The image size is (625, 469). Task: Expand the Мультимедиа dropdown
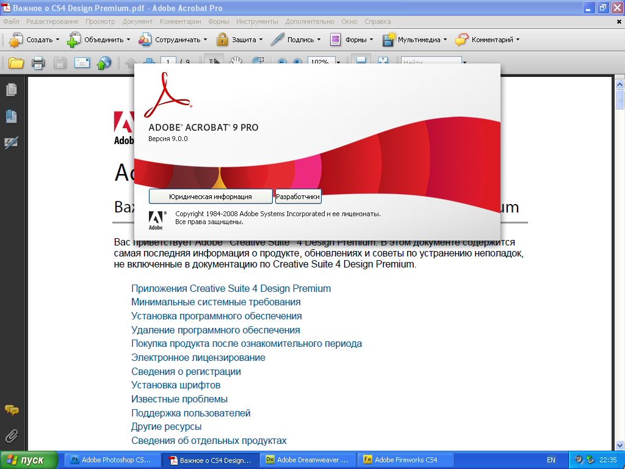click(414, 40)
